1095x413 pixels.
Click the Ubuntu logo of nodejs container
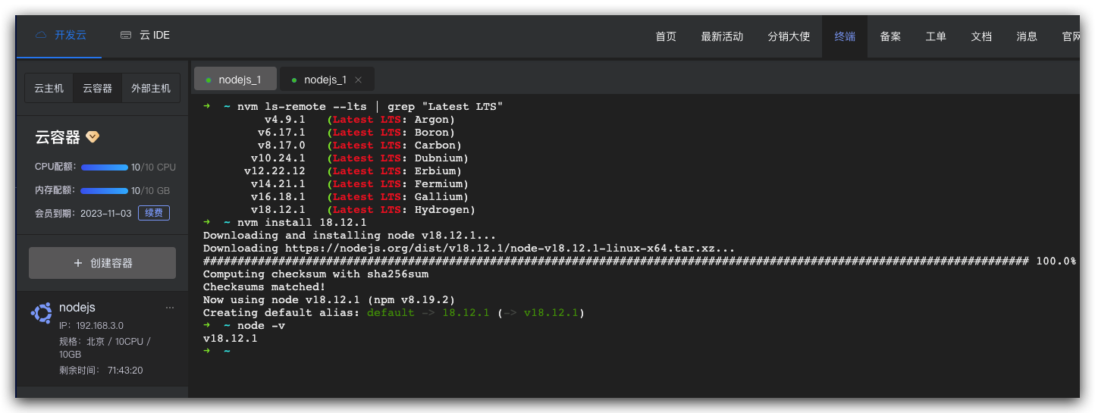click(41, 313)
